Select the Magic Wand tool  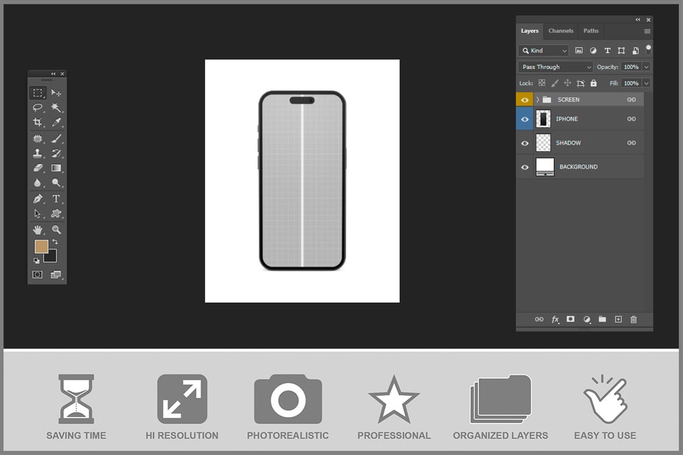(56, 107)
